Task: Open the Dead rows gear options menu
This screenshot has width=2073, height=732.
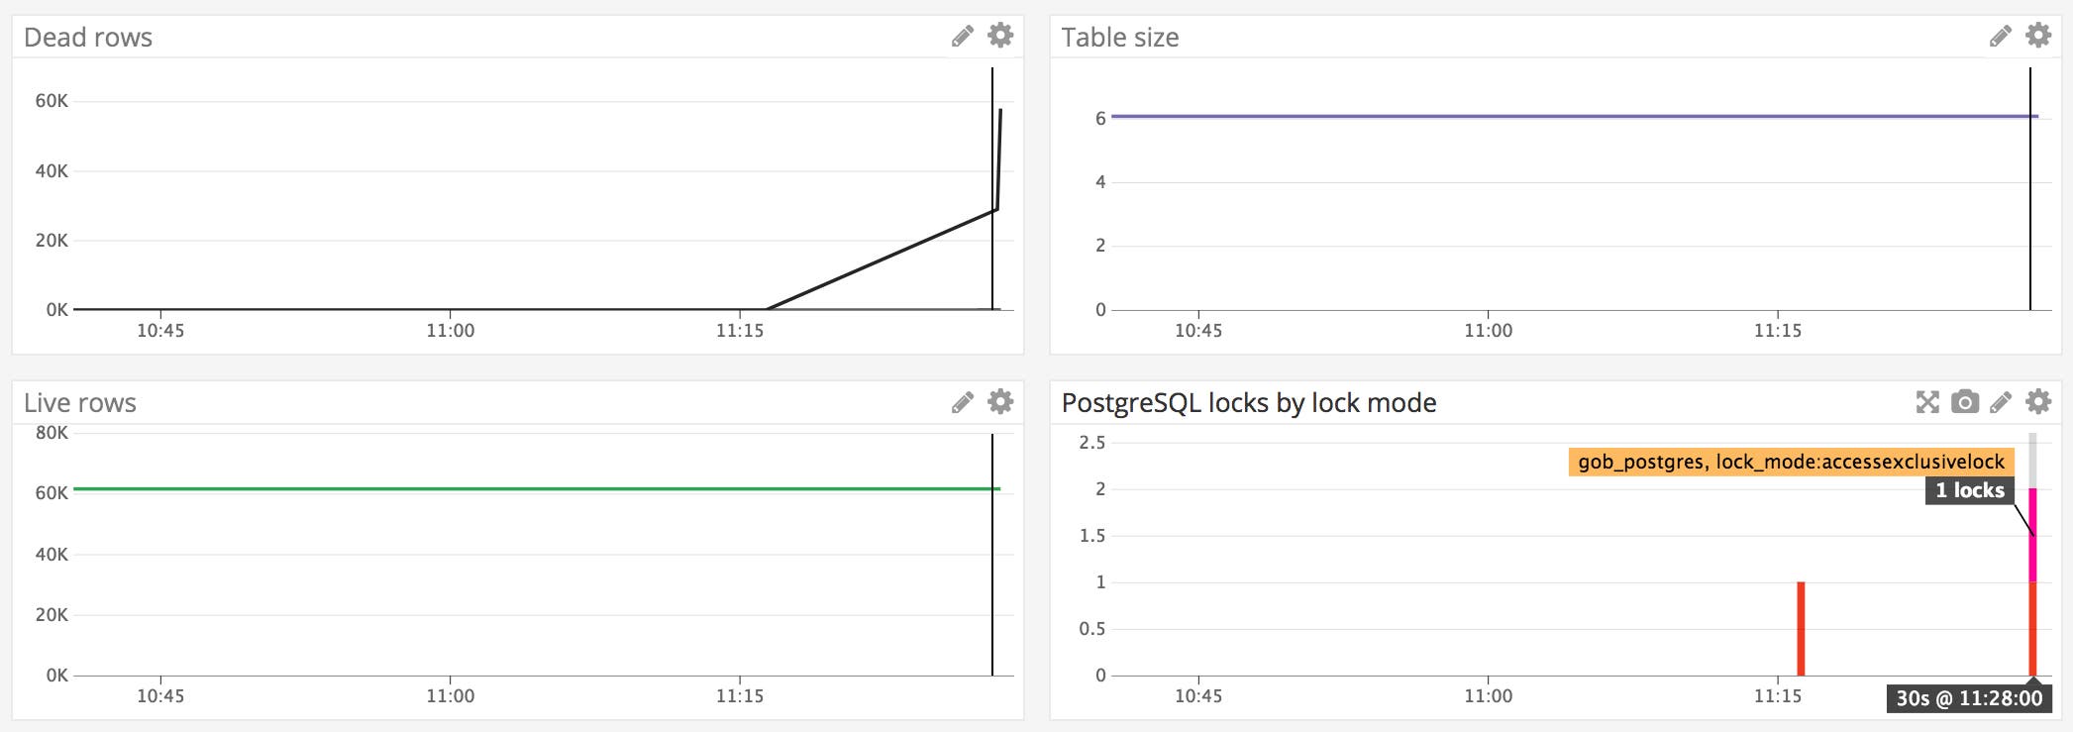Action: [1000, 37]
